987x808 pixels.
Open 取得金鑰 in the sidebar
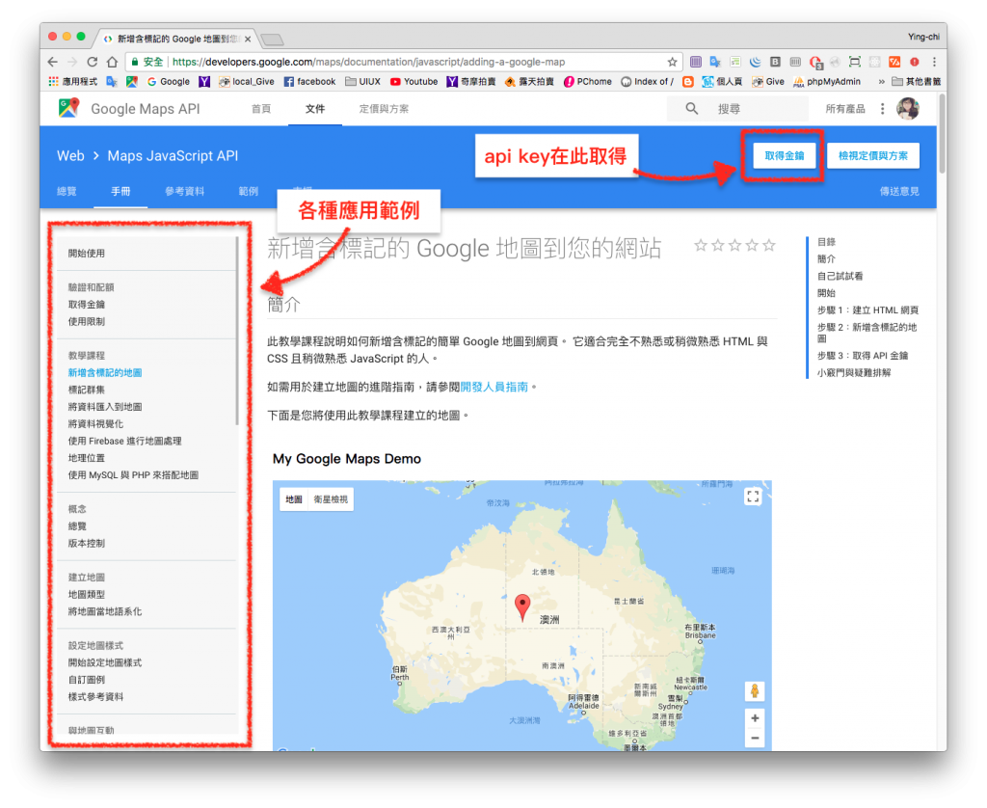click(x=87, y=304)
